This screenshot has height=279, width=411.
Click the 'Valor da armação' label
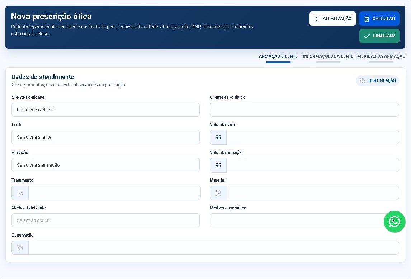pos(226,153)
